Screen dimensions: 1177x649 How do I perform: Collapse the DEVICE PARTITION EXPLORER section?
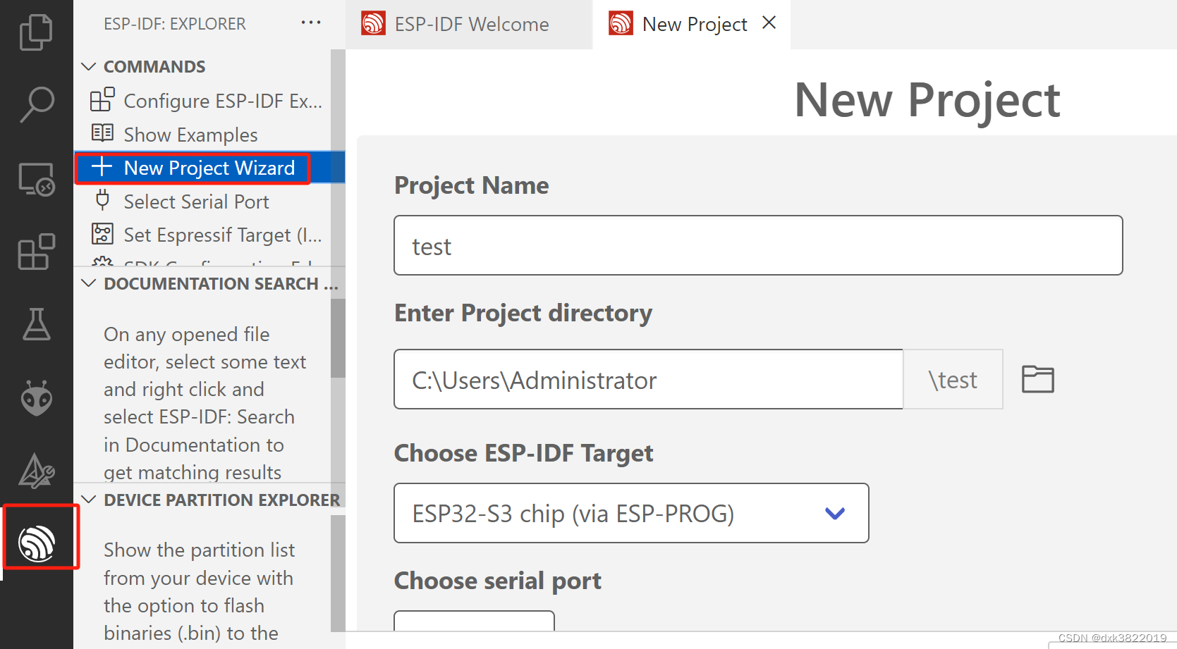coord(88,500)
